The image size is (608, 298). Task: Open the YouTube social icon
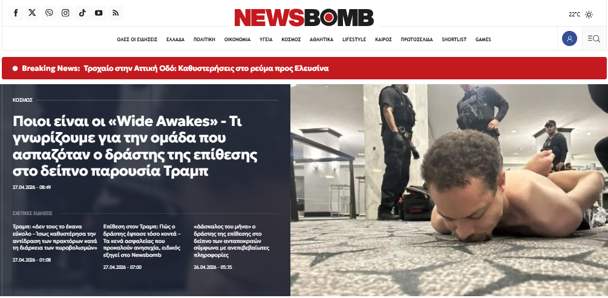pyautogui.click(x=99, y=13)
